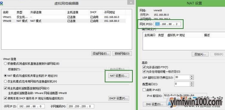Click 添加网络(E)... button
225x110 pixels.
(x=101, y=54)
